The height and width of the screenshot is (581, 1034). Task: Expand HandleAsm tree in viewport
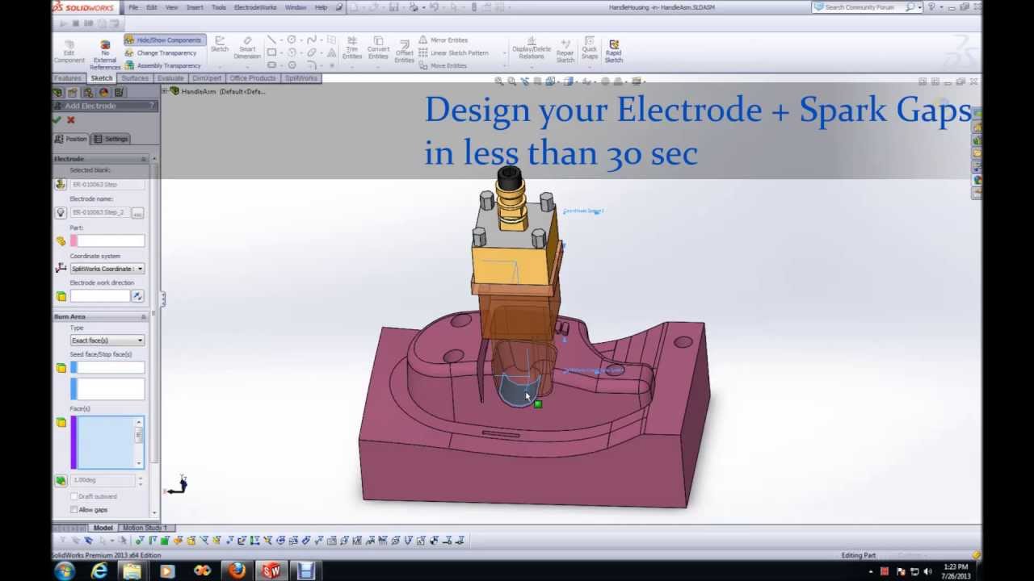[165, 91]
